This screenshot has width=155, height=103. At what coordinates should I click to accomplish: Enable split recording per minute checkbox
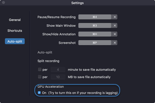pyautogui.click(x=40, y=69)
